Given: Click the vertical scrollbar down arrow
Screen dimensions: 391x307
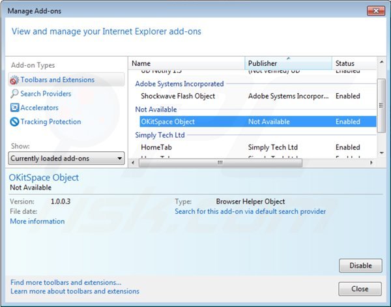Looking at the screenshot, I should (381, 153).
